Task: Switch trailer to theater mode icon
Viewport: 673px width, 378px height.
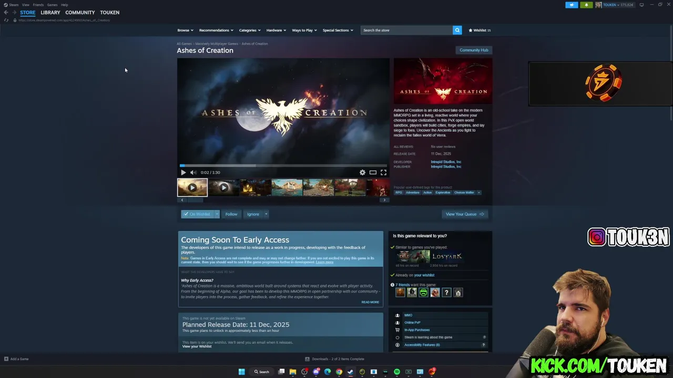Action: [x=373, y=172]
